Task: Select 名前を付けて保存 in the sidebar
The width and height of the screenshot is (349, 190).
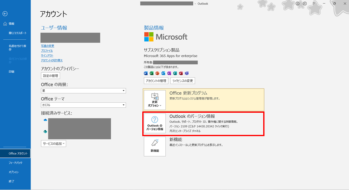Action: click(x=17, y=48)
